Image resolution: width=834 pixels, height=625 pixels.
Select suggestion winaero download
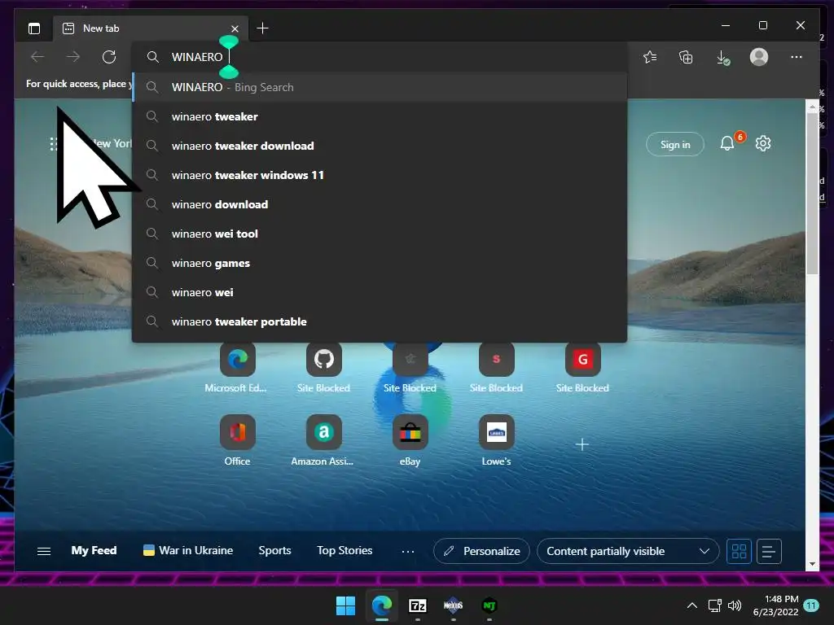380,204
